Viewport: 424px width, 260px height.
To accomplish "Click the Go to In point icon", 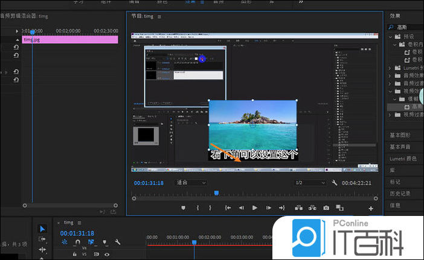I will (228, 208).
